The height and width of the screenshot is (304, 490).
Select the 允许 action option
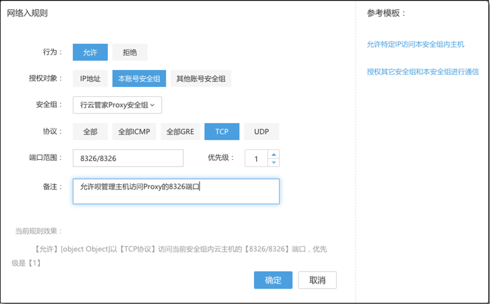(90, 52)
